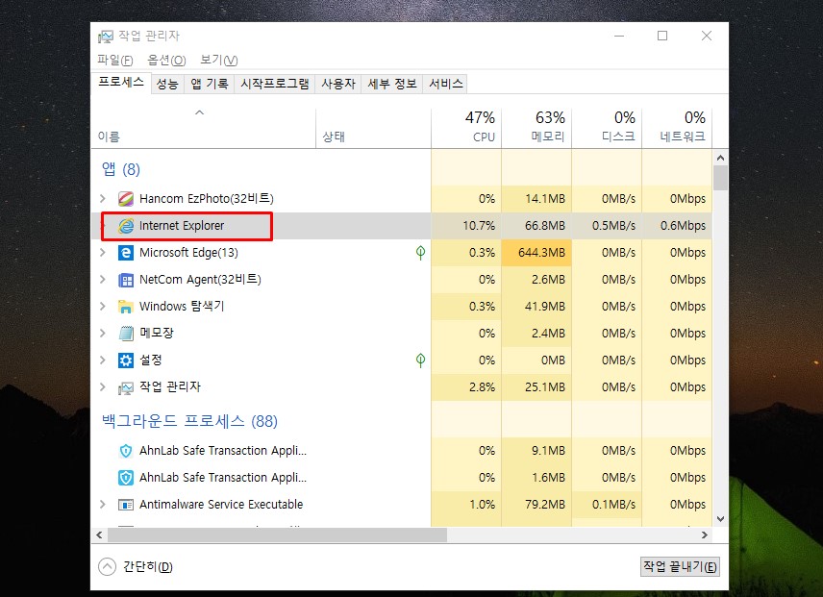823x597 pixels.
Task: Click the 644.3MB memory cell
Action: pos(536,253)
